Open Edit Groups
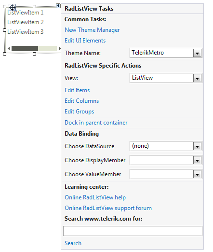This screenshot has width=213, height=252. (x=79, y=112)
